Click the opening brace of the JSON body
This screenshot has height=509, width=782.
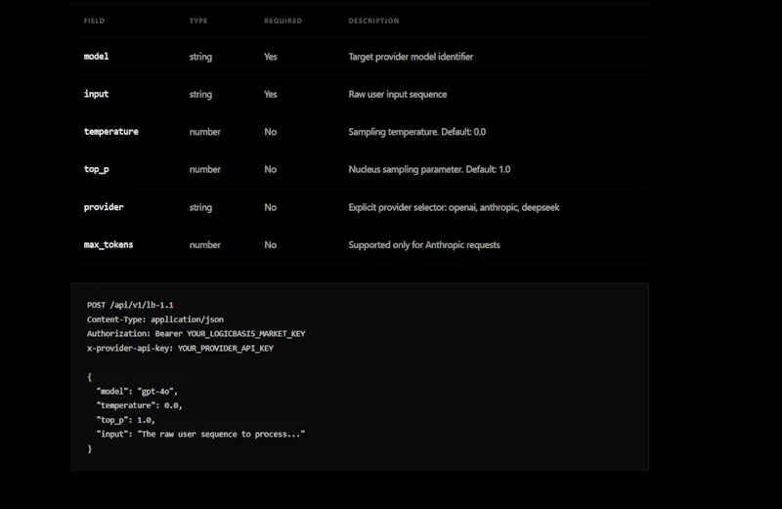[x=90, y=377]
